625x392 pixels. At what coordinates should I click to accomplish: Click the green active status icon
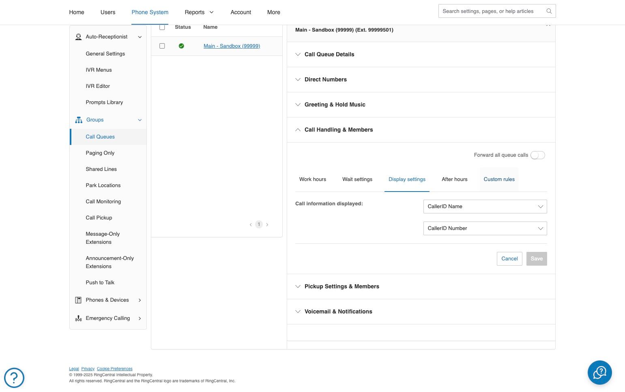coord(181,46)
